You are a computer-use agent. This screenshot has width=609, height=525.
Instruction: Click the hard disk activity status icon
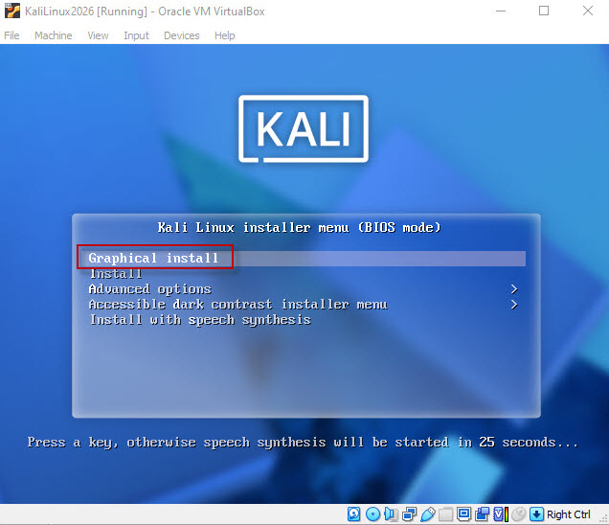[x=354, y=514]
